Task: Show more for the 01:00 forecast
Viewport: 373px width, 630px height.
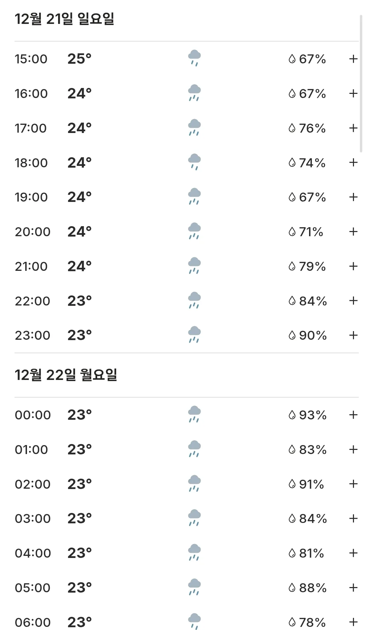Action: tap(353, 450)
